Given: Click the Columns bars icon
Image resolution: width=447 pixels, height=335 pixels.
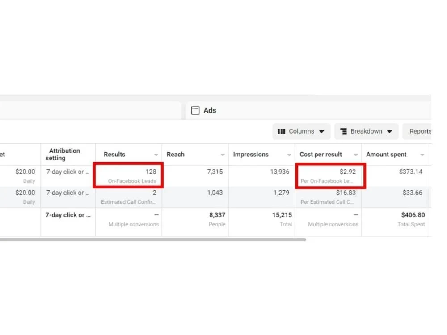Looking at the screenshot, I should click(281, 131).
